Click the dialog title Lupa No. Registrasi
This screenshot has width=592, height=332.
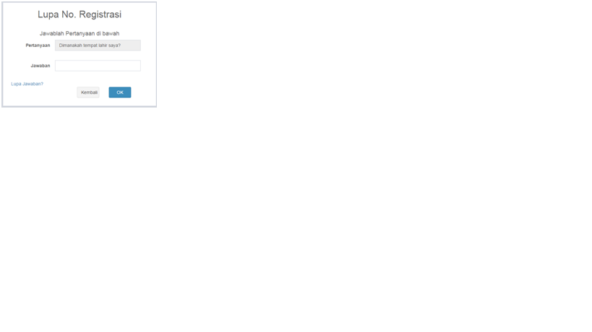pos(80,14)
